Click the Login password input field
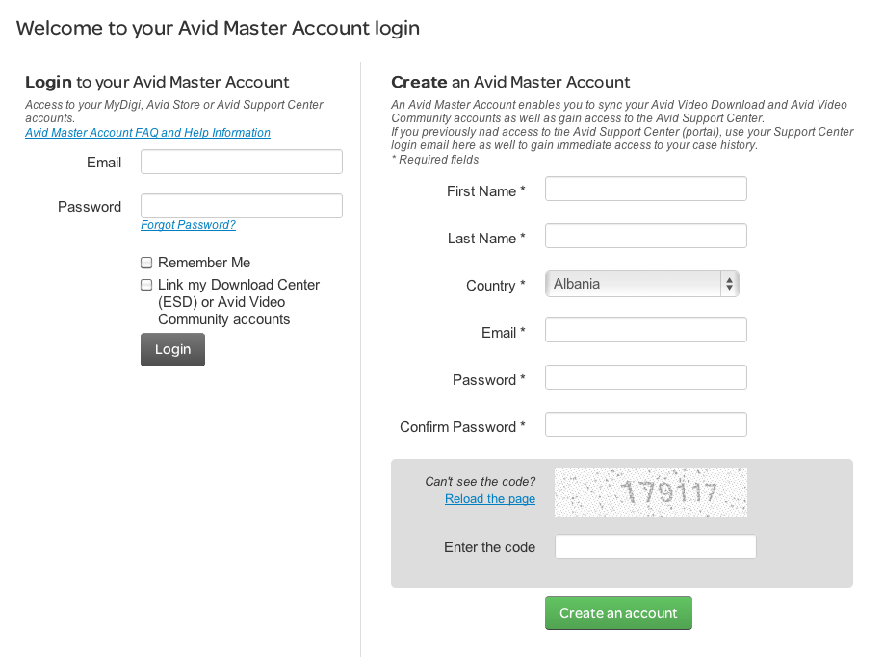 tap(242, 206)
